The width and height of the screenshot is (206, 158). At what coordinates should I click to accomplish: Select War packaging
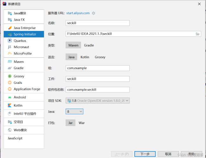point(81,123)
